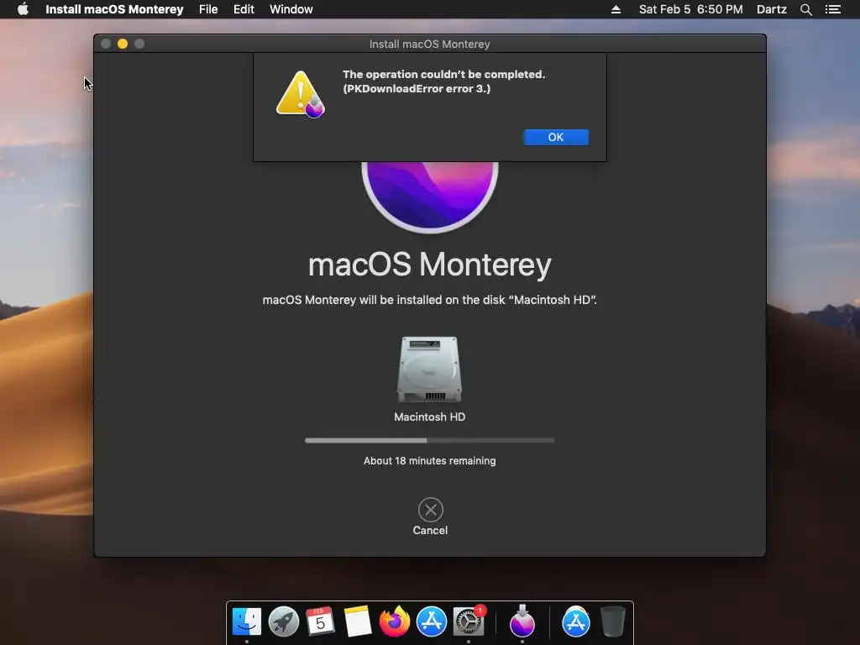Click the "Macintosh HD" disk label
860x645 pixels.
click(429, 417)
